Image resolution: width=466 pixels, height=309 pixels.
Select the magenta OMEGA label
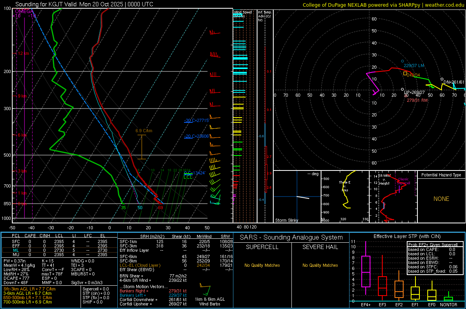click(24, 11)
